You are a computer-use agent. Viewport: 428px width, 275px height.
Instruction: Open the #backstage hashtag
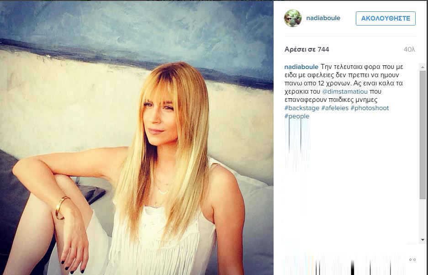coord(302,108)
